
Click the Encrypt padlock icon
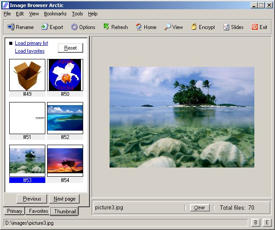pos(194,27)
